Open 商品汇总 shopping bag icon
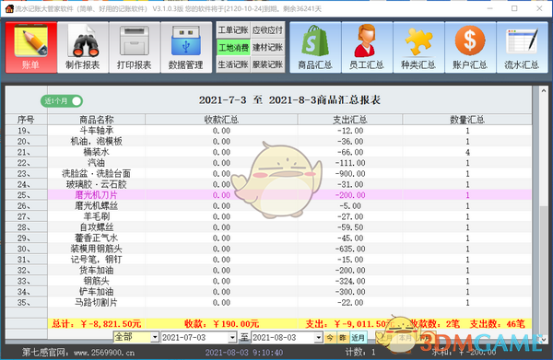 (x=315, y=47)
